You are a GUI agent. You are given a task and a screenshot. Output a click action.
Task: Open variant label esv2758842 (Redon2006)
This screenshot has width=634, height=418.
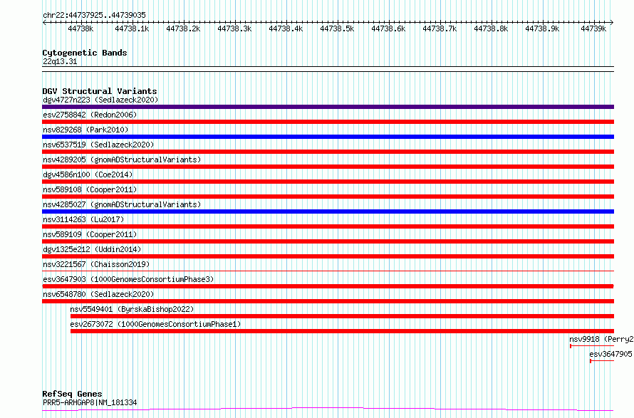point(90,115)
